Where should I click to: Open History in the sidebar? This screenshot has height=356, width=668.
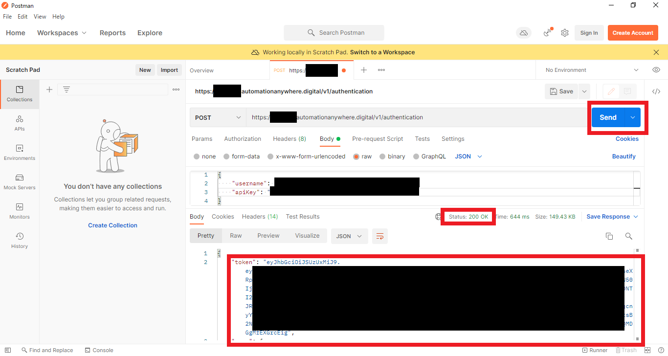pos(20,241)
